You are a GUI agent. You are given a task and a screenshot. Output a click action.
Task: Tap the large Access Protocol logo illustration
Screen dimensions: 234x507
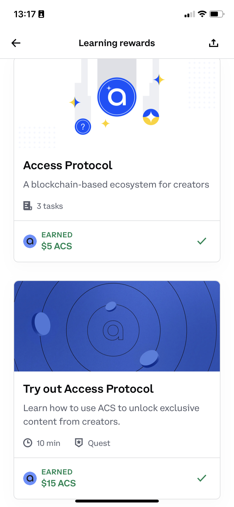coord(117,97)
